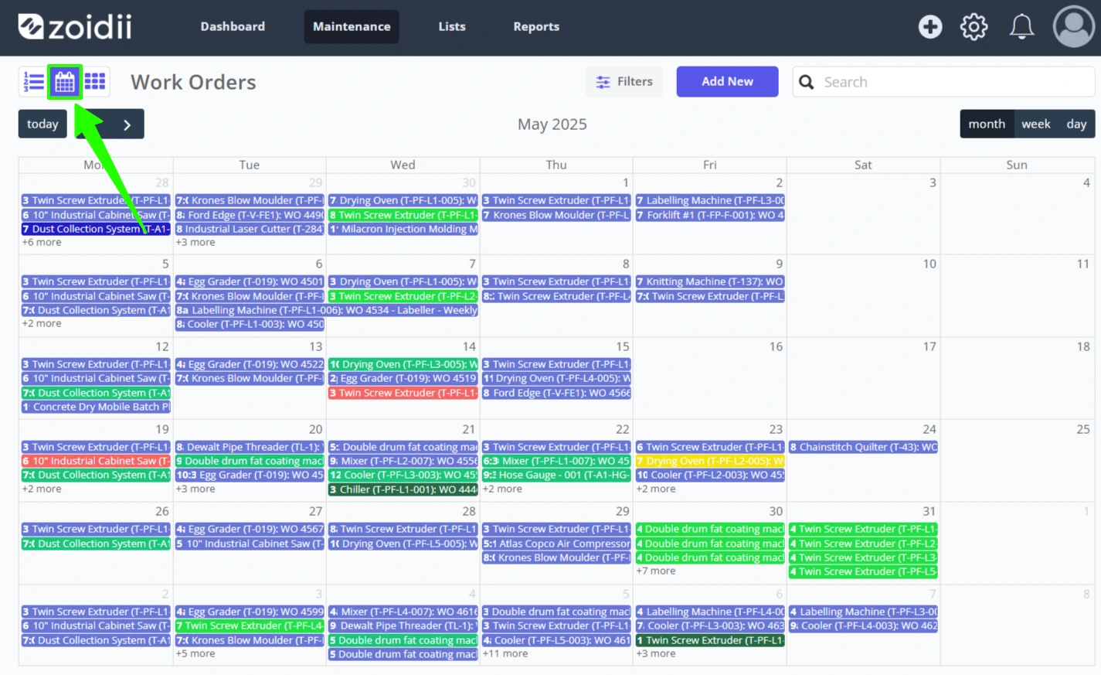This screenshot has height=675, width=1101.
Task: Click the zoidii logo
Action: (75, 27)
